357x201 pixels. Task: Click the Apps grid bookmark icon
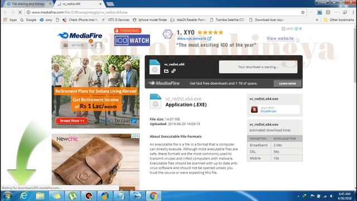5,20
